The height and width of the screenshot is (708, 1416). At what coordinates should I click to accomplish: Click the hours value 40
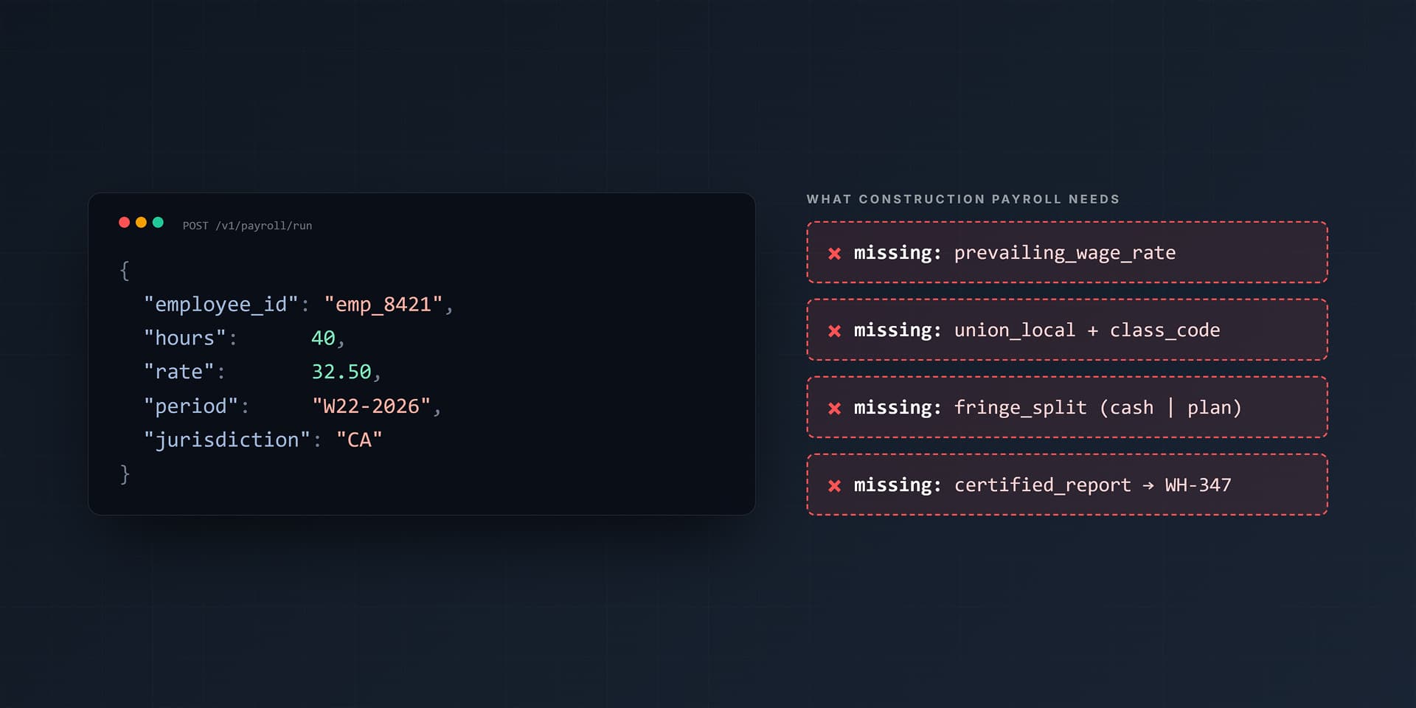(323, 338)
